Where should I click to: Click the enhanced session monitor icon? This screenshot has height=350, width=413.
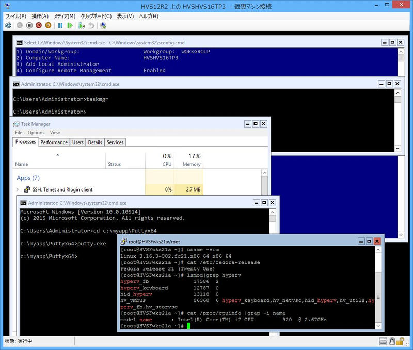(103, 25)
